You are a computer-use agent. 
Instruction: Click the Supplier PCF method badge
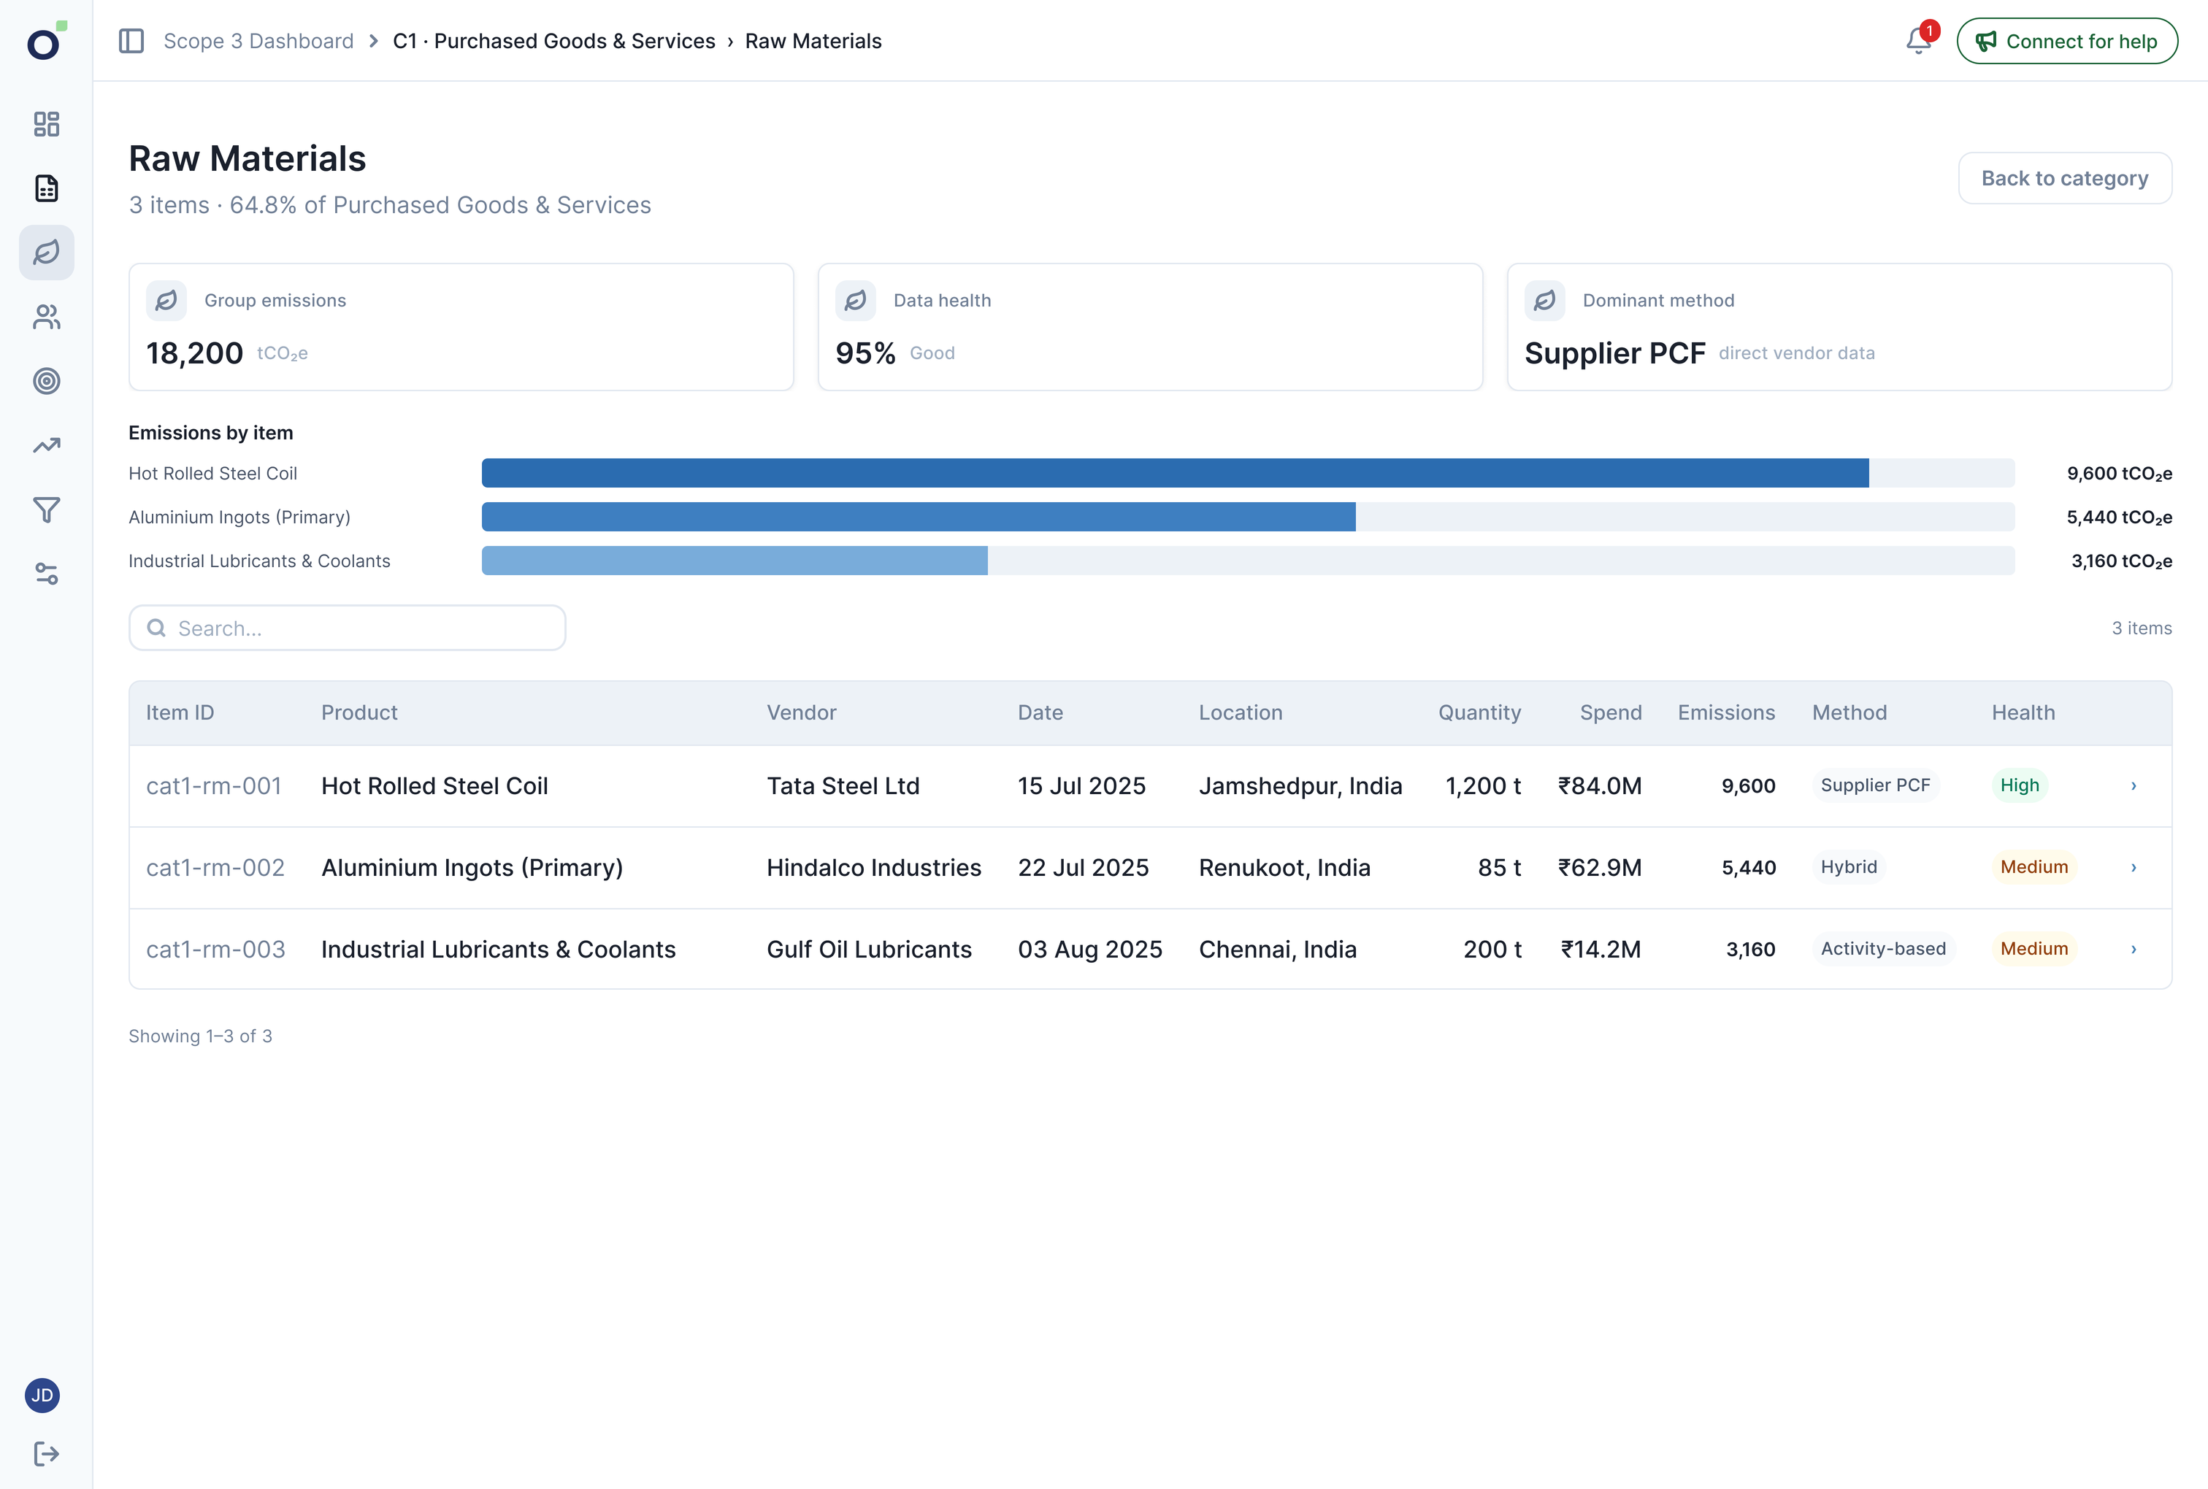click(1874, 785)
